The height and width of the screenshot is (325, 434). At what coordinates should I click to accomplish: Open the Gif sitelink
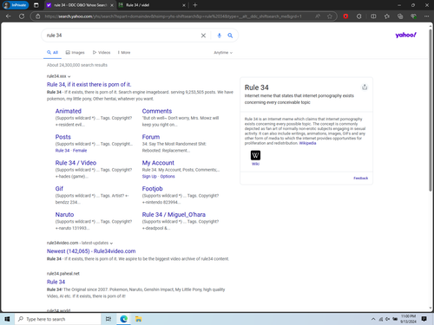coord(59,189)
